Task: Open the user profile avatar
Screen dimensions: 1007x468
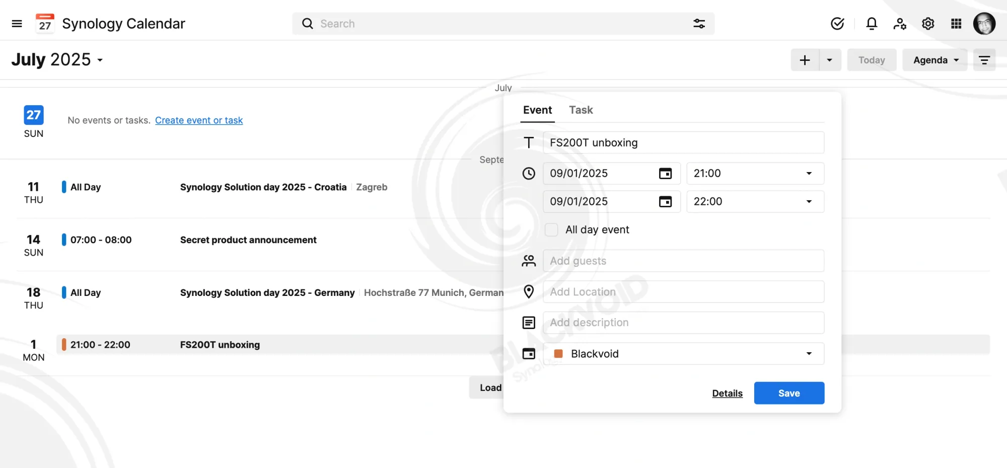Action: pyautogui.click(x=984, y=24)
